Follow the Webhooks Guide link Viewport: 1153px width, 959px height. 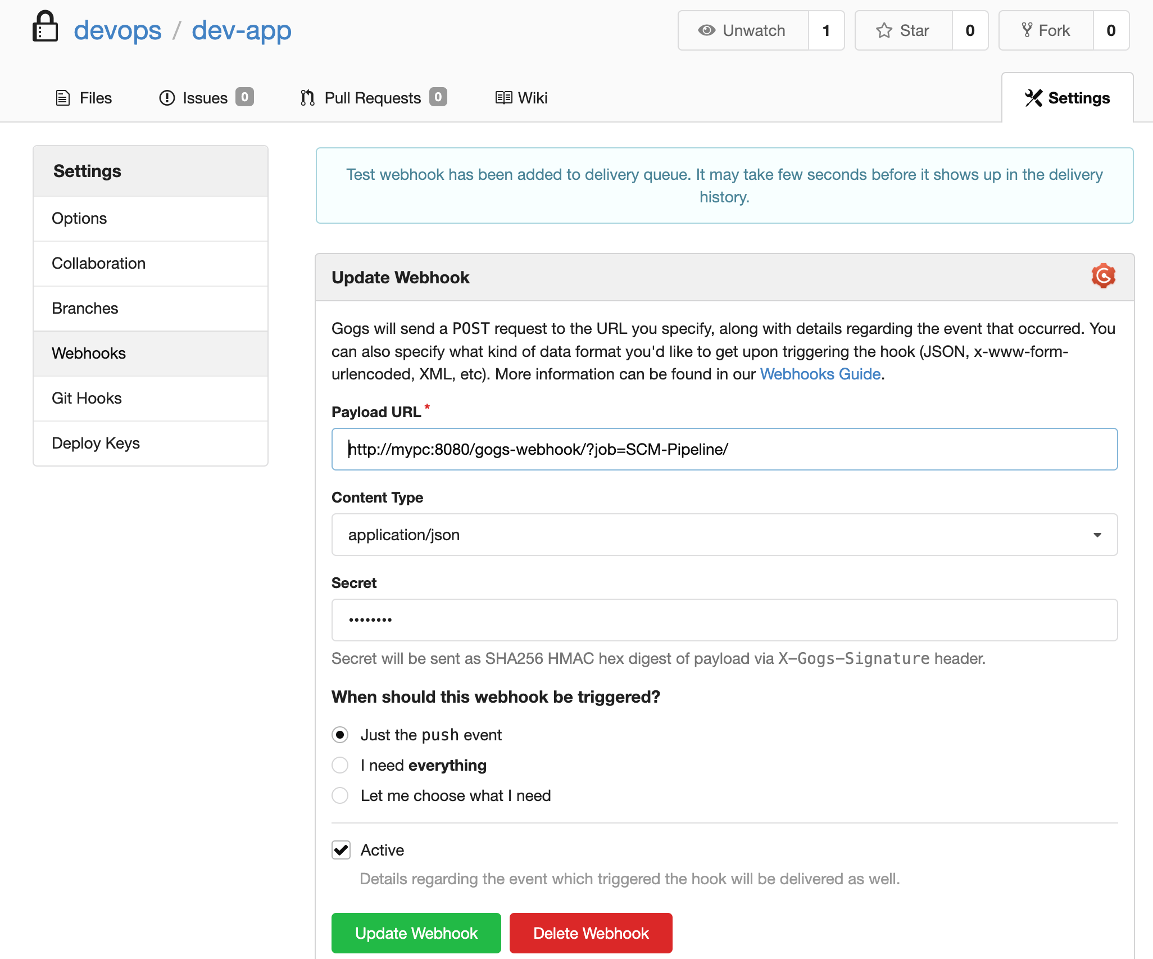820,374
